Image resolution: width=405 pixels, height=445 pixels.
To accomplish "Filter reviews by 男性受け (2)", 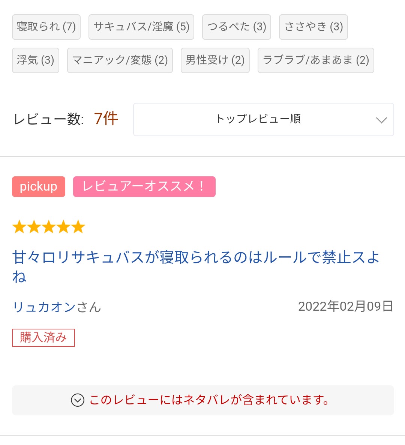I will click(215, 60).
